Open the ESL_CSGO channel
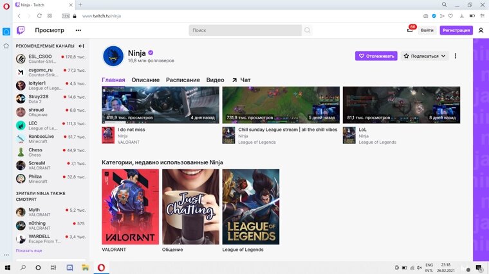 point(51,58)
